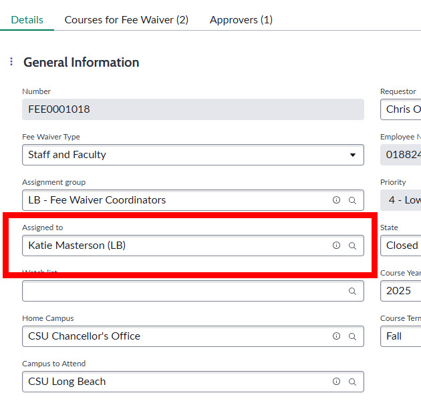Show info for Campus to Attend
The height and width of the screenshot is (411, 421).
click(x=336, y=382)
